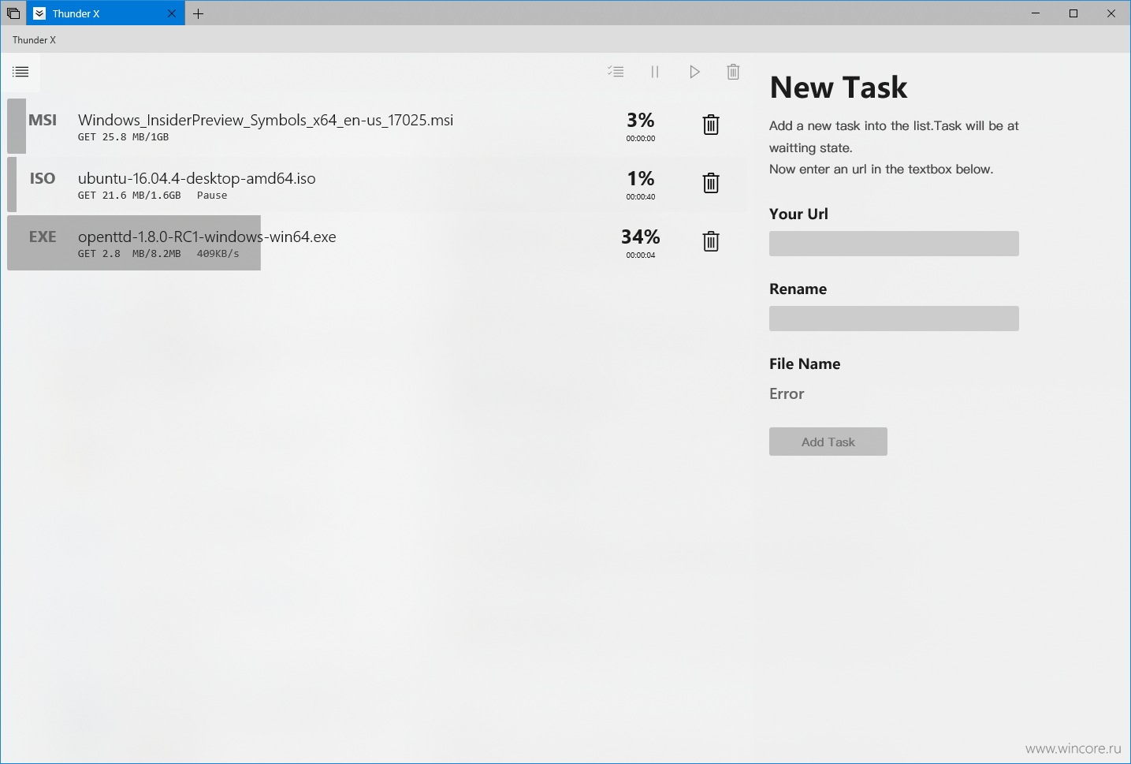The height and width of the screenshot is (764, 1131).
Task: Close the Thunder X tab
Action: [172, 13]
